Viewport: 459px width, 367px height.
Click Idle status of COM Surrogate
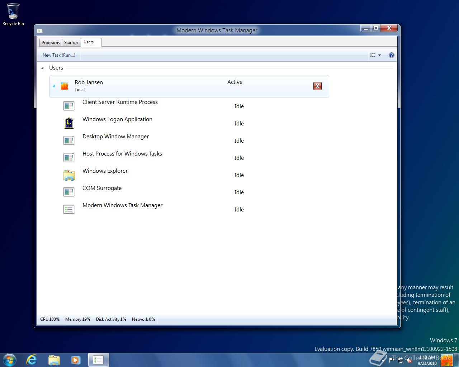pyautogui.click(x=239, y=192)
